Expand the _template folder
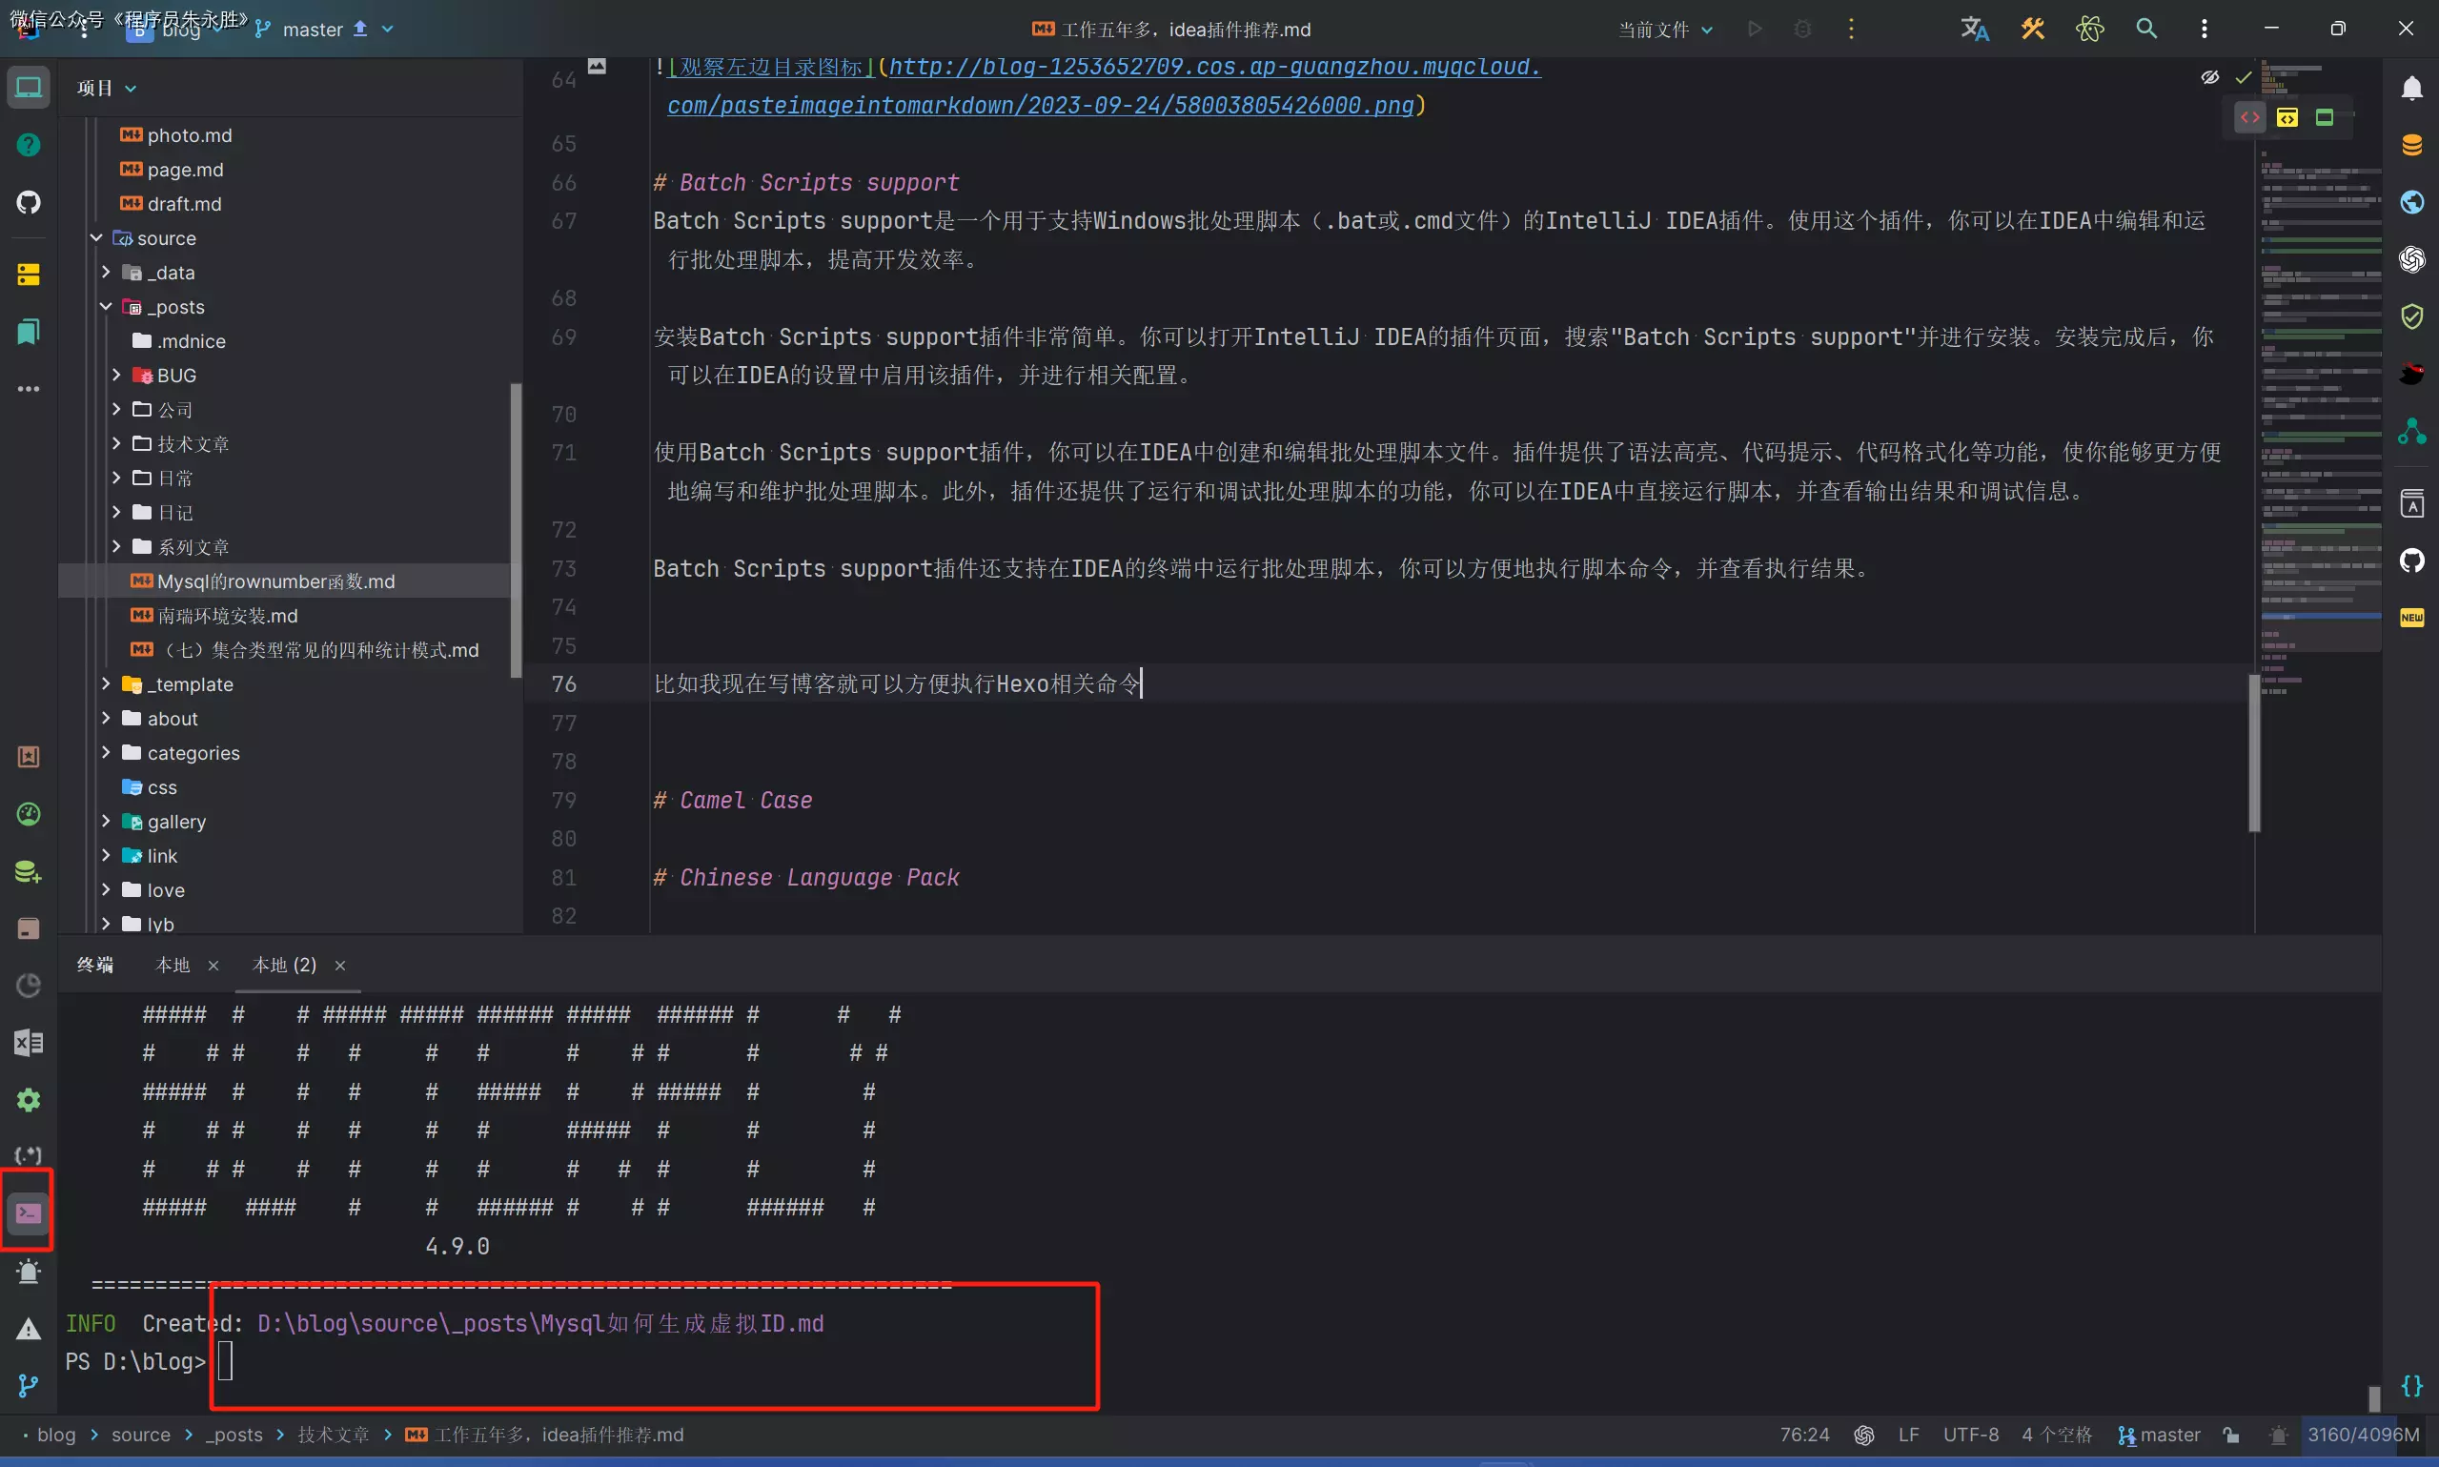This screenshot has width=2439, height=1467. pyautogui.click(x=107, y=683)
